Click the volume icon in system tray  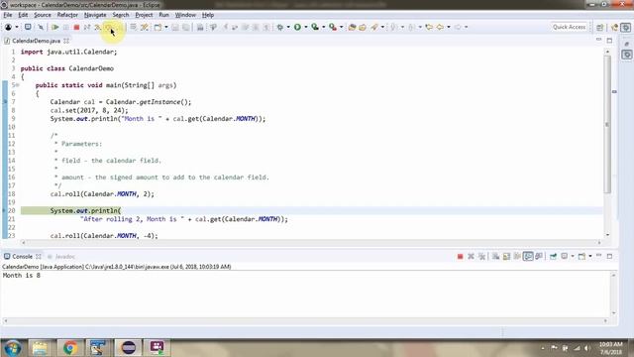click(587, 348)
